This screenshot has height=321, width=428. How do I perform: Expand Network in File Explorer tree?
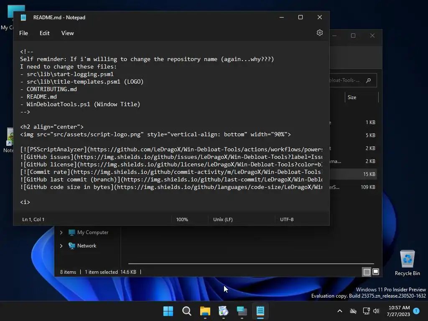[x=61, y=246]
